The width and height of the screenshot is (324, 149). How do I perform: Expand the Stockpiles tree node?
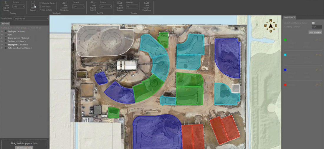click(x=2, y=44)
